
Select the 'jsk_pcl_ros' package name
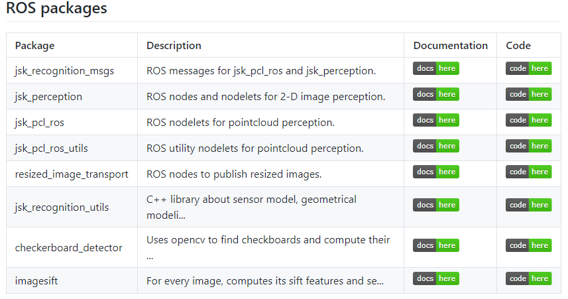pyautogui.click(x=40, y=123)
